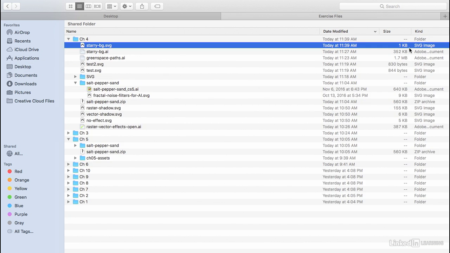Open Downloads in the sidebar

[x=25, y=84]
